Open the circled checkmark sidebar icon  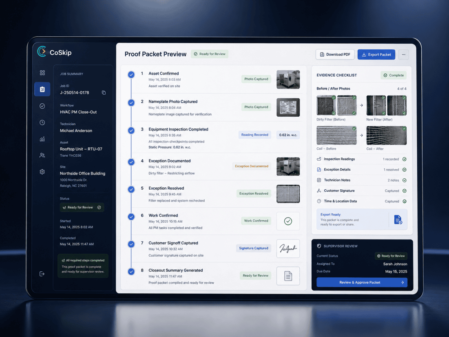point(42,106)
